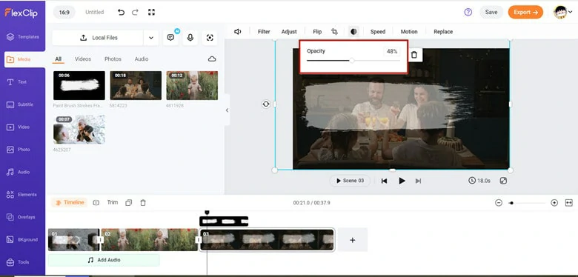
Task: Open the Overlays sidebar menu
Action: click(x=22, y=217)
